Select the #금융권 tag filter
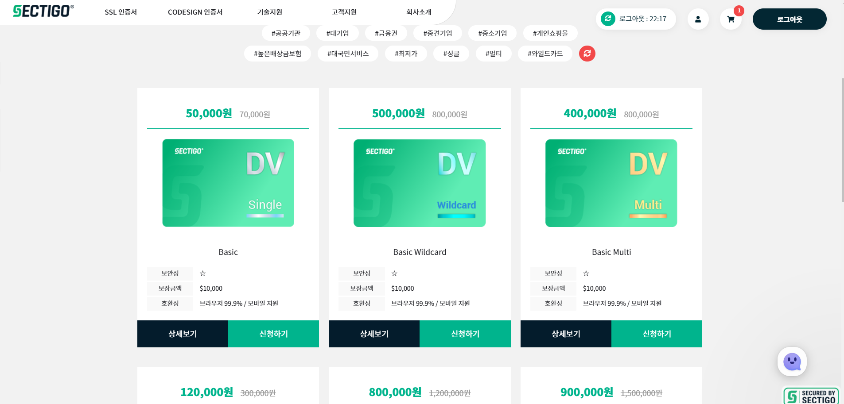The height and width of the screenshot is (404, 844). pyautogui.click(x=386, y=33)
